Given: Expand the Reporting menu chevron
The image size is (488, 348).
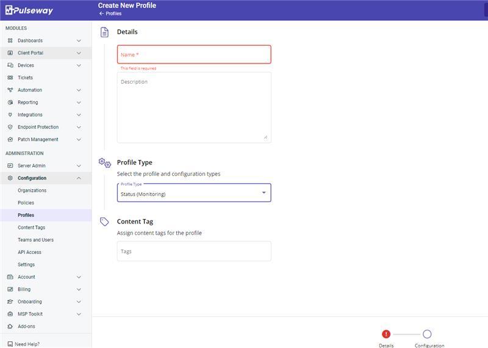Looking at the screenshot, I should [x=79, y=103].
